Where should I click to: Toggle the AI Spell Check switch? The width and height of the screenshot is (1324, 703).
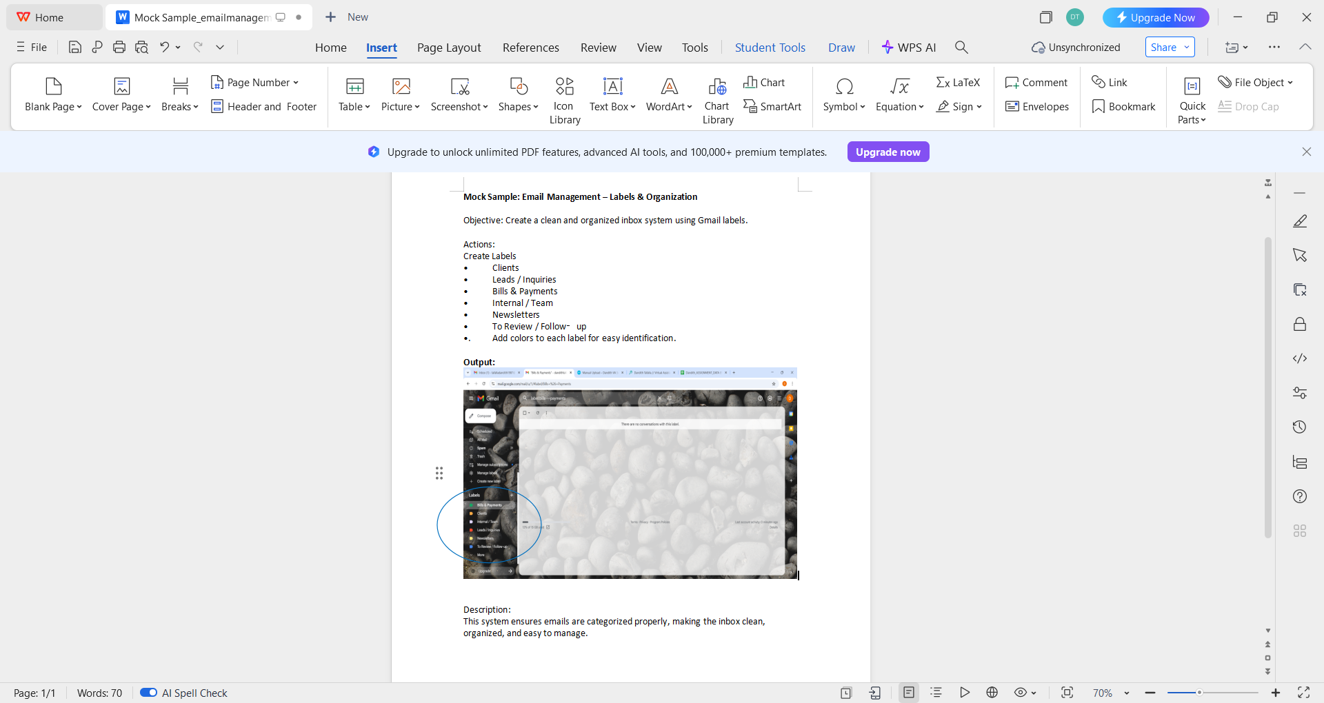(x=148, y=693)
